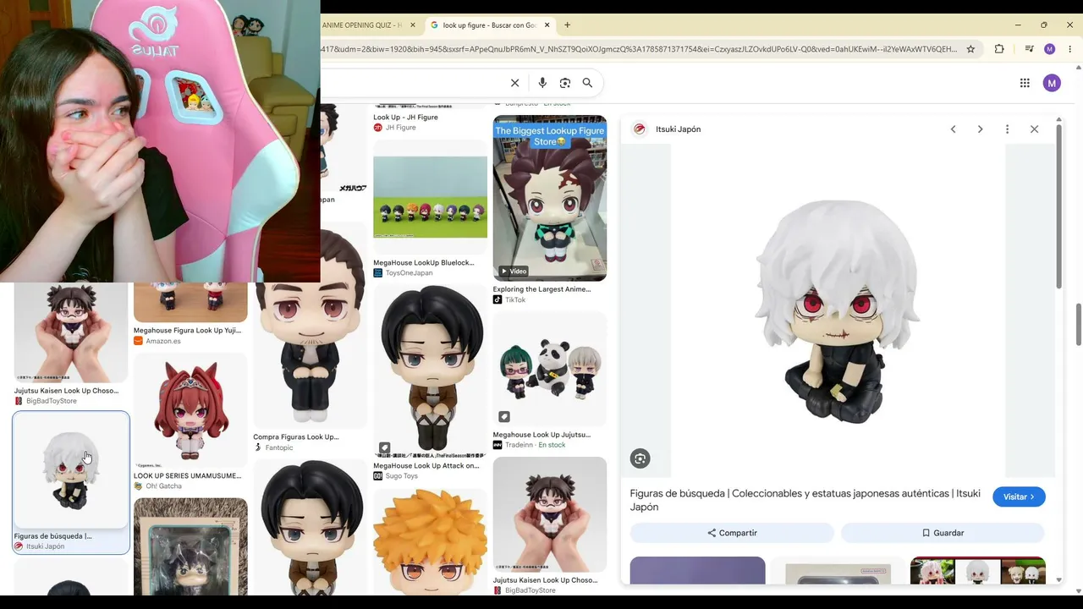Open the JH Figure source link
The image size is (1083, 609).
401,128
